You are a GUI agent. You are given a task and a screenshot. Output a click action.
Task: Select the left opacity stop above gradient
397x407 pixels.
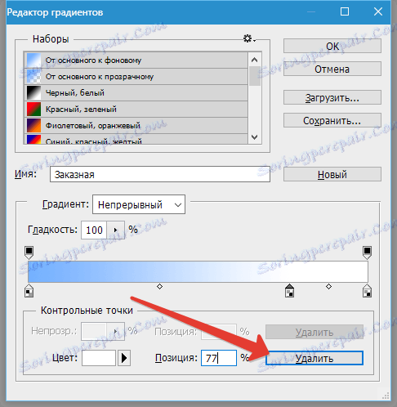[29, 253]
